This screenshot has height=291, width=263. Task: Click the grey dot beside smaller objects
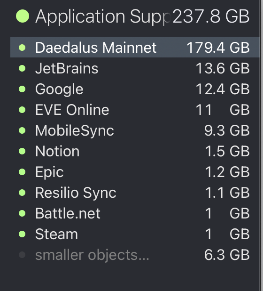click(22, 255)
